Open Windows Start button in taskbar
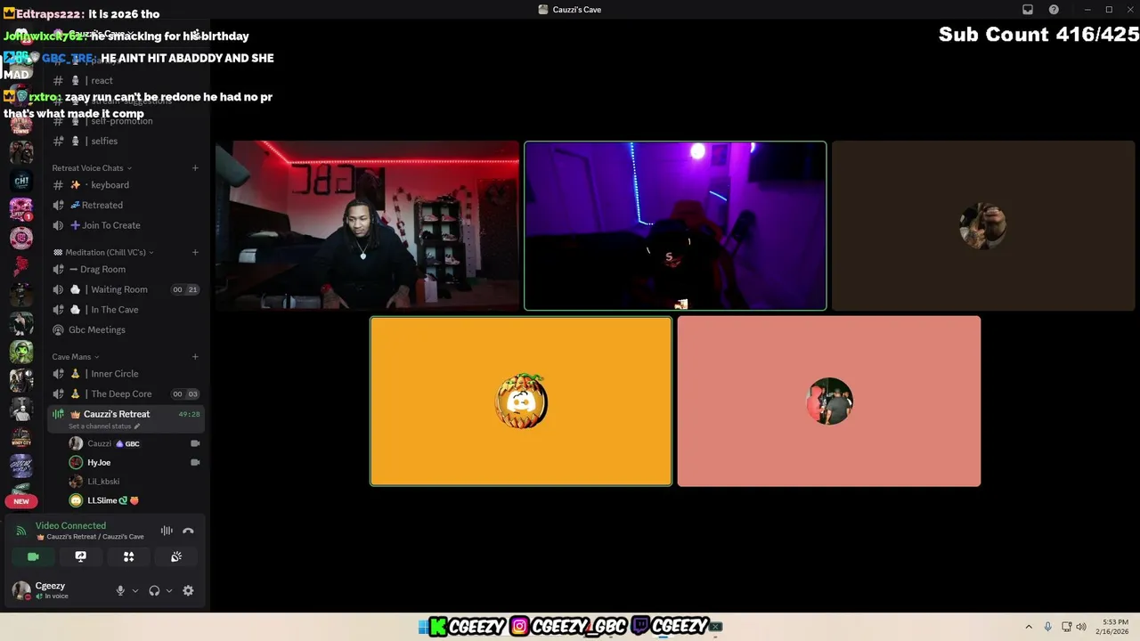The image size is (1140, 641). point(423,627)
